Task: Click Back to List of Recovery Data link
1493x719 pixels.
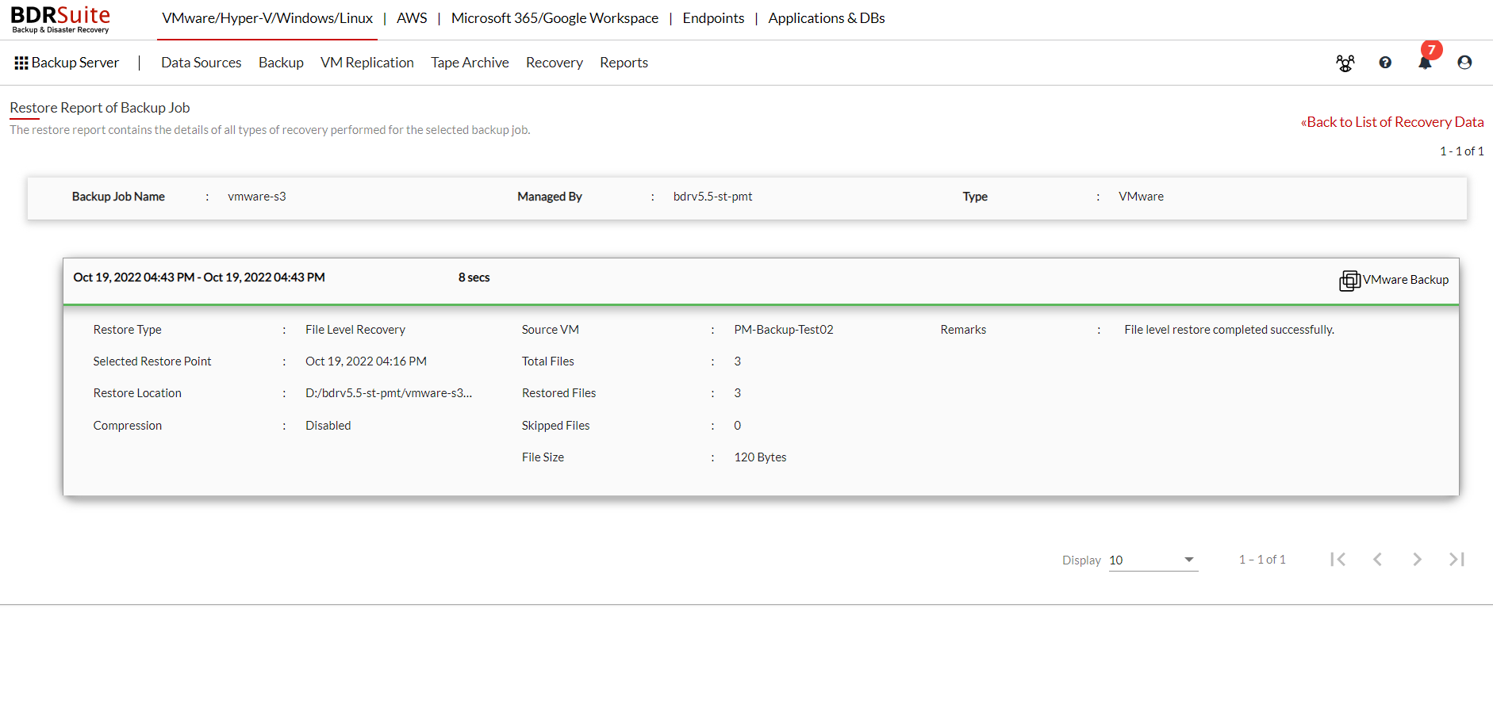Action: [x=1392, y=122]
